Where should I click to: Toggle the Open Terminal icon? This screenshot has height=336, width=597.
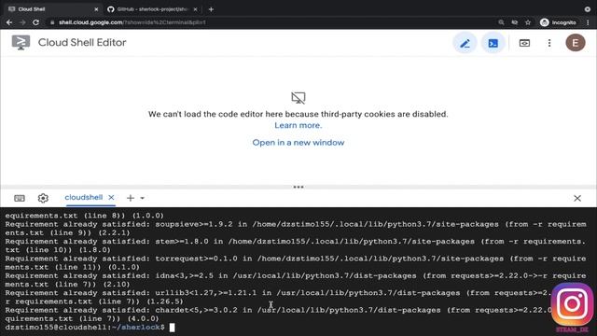pos(493,43)
